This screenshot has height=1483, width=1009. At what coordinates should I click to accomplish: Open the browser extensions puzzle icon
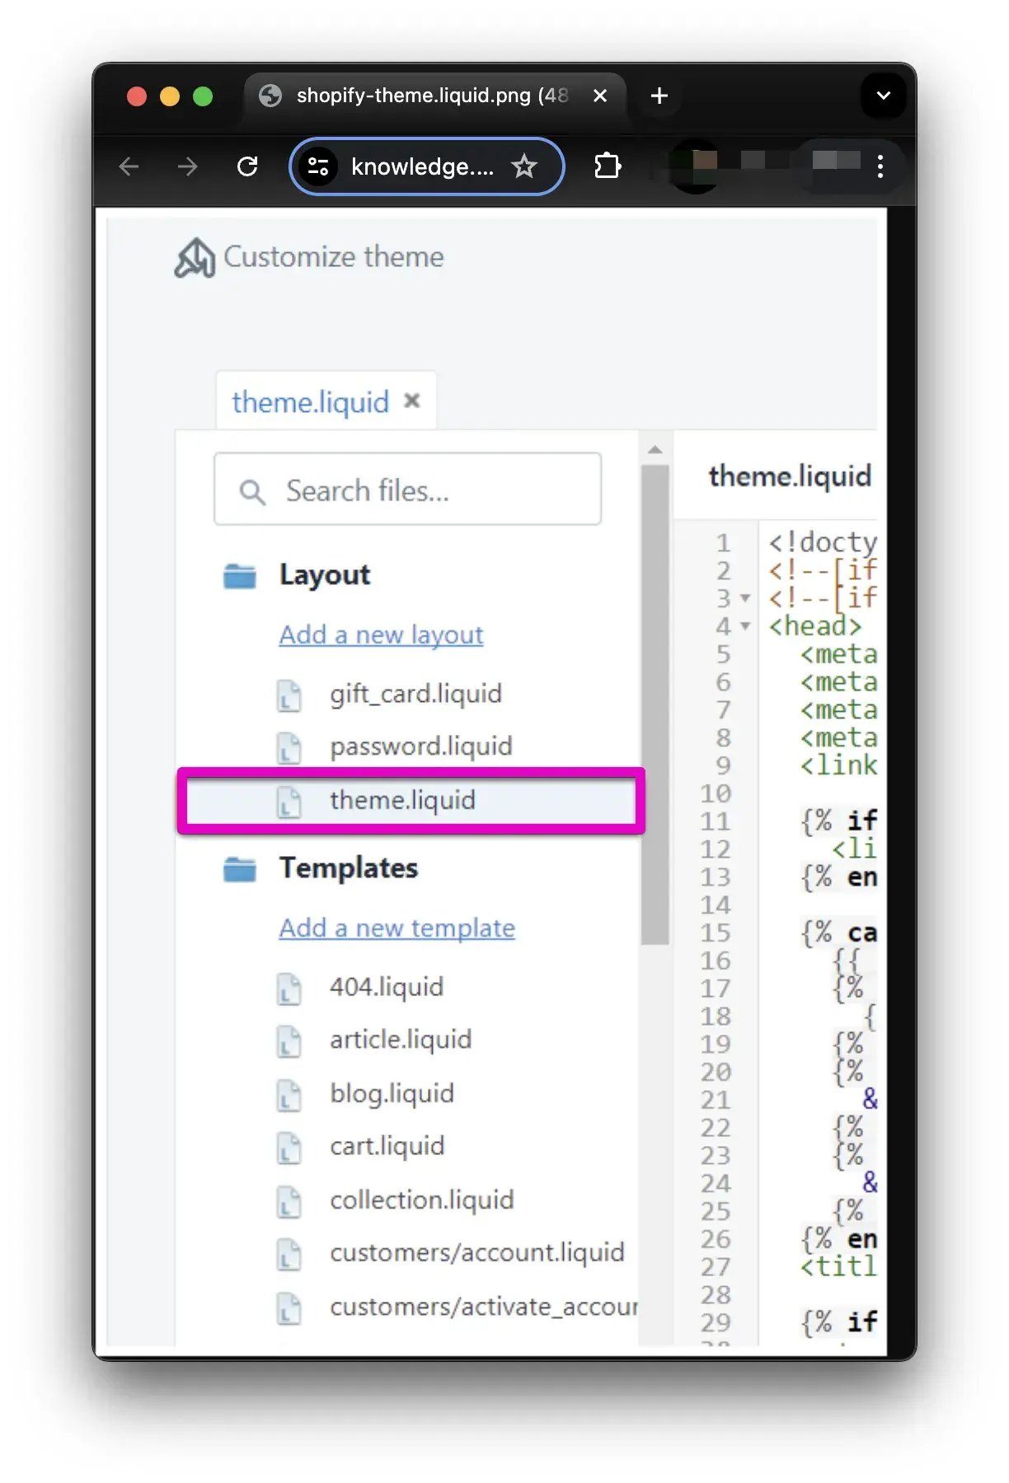pos(608,166)
